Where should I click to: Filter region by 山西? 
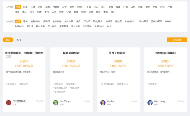(x=47, y=7)
